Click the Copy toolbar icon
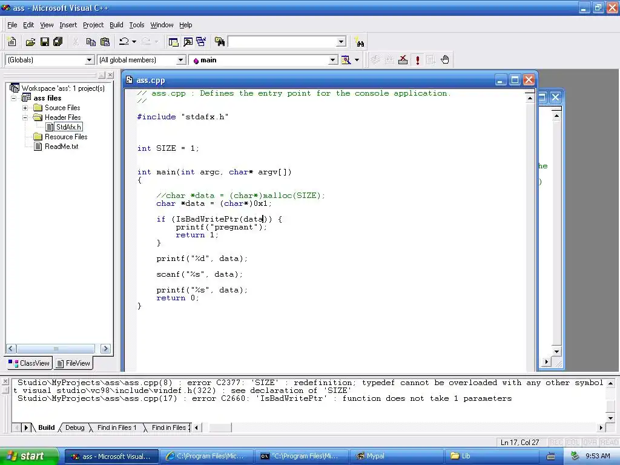 click(x=91, y=42)
